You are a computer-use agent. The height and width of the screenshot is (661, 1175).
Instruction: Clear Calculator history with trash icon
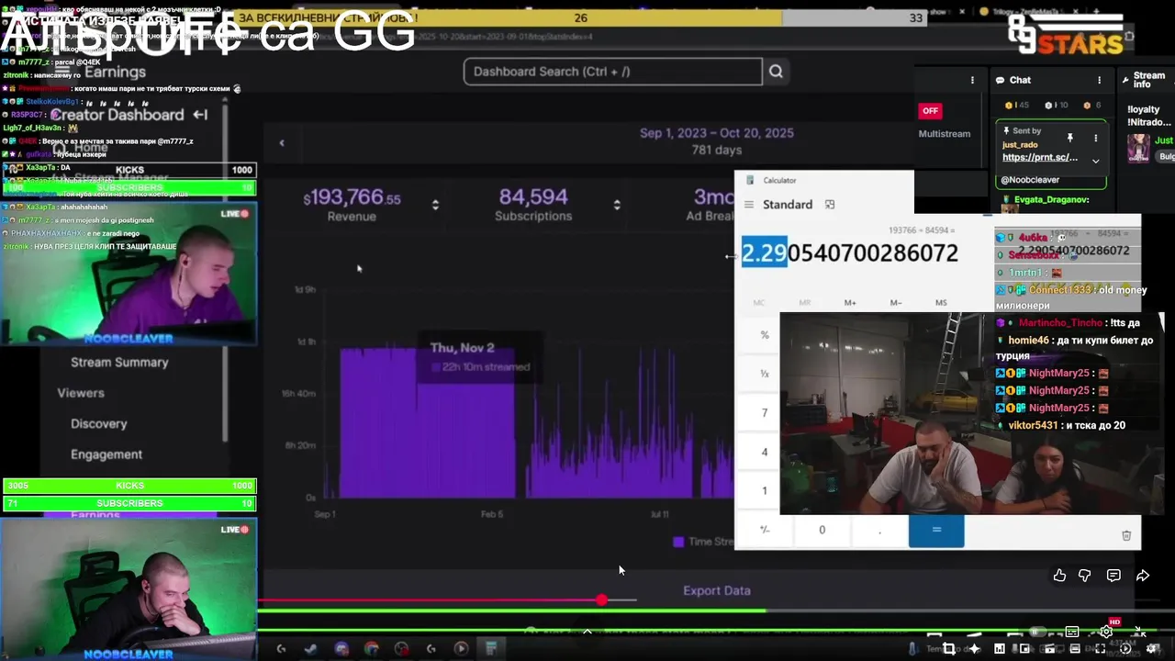[1126, 535]
